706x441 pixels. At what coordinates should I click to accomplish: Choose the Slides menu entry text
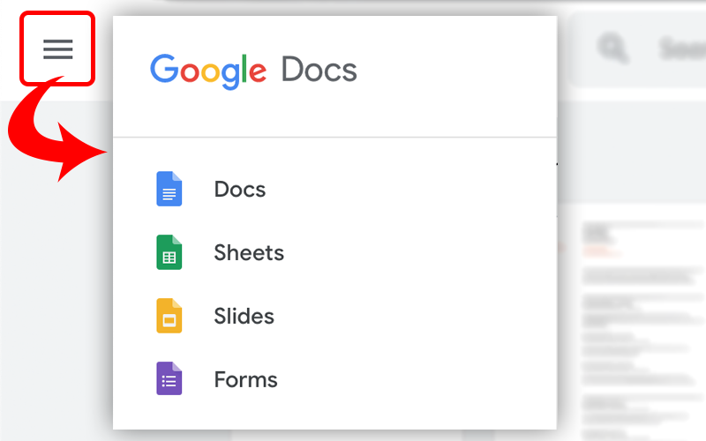tap(244, 317)
